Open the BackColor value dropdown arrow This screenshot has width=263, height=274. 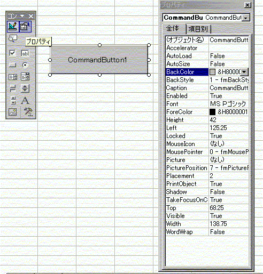(244, 72)
